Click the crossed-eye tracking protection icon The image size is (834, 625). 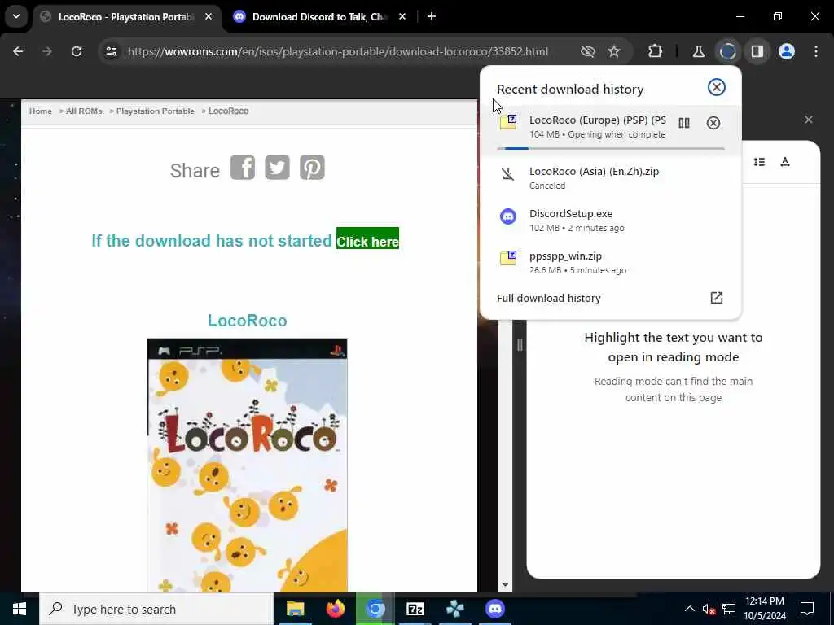(588, 51)
